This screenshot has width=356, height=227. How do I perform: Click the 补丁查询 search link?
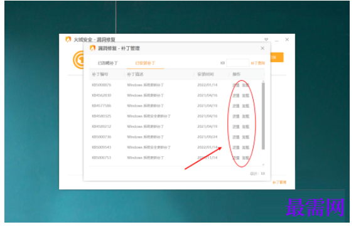pos(257,63)
